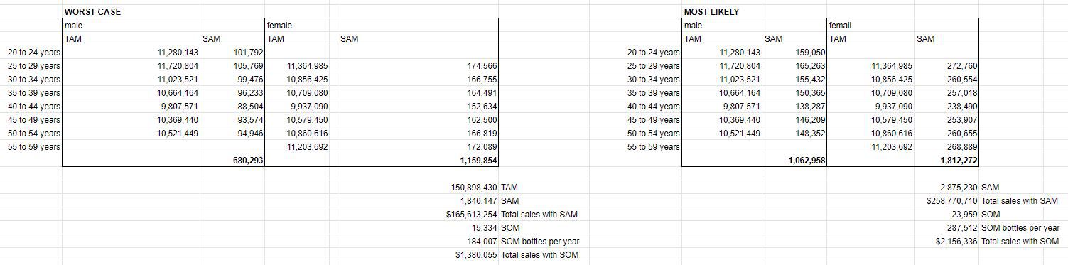
Task: Click the misspelled 'femail' header cell
Action: pos(870,26)
